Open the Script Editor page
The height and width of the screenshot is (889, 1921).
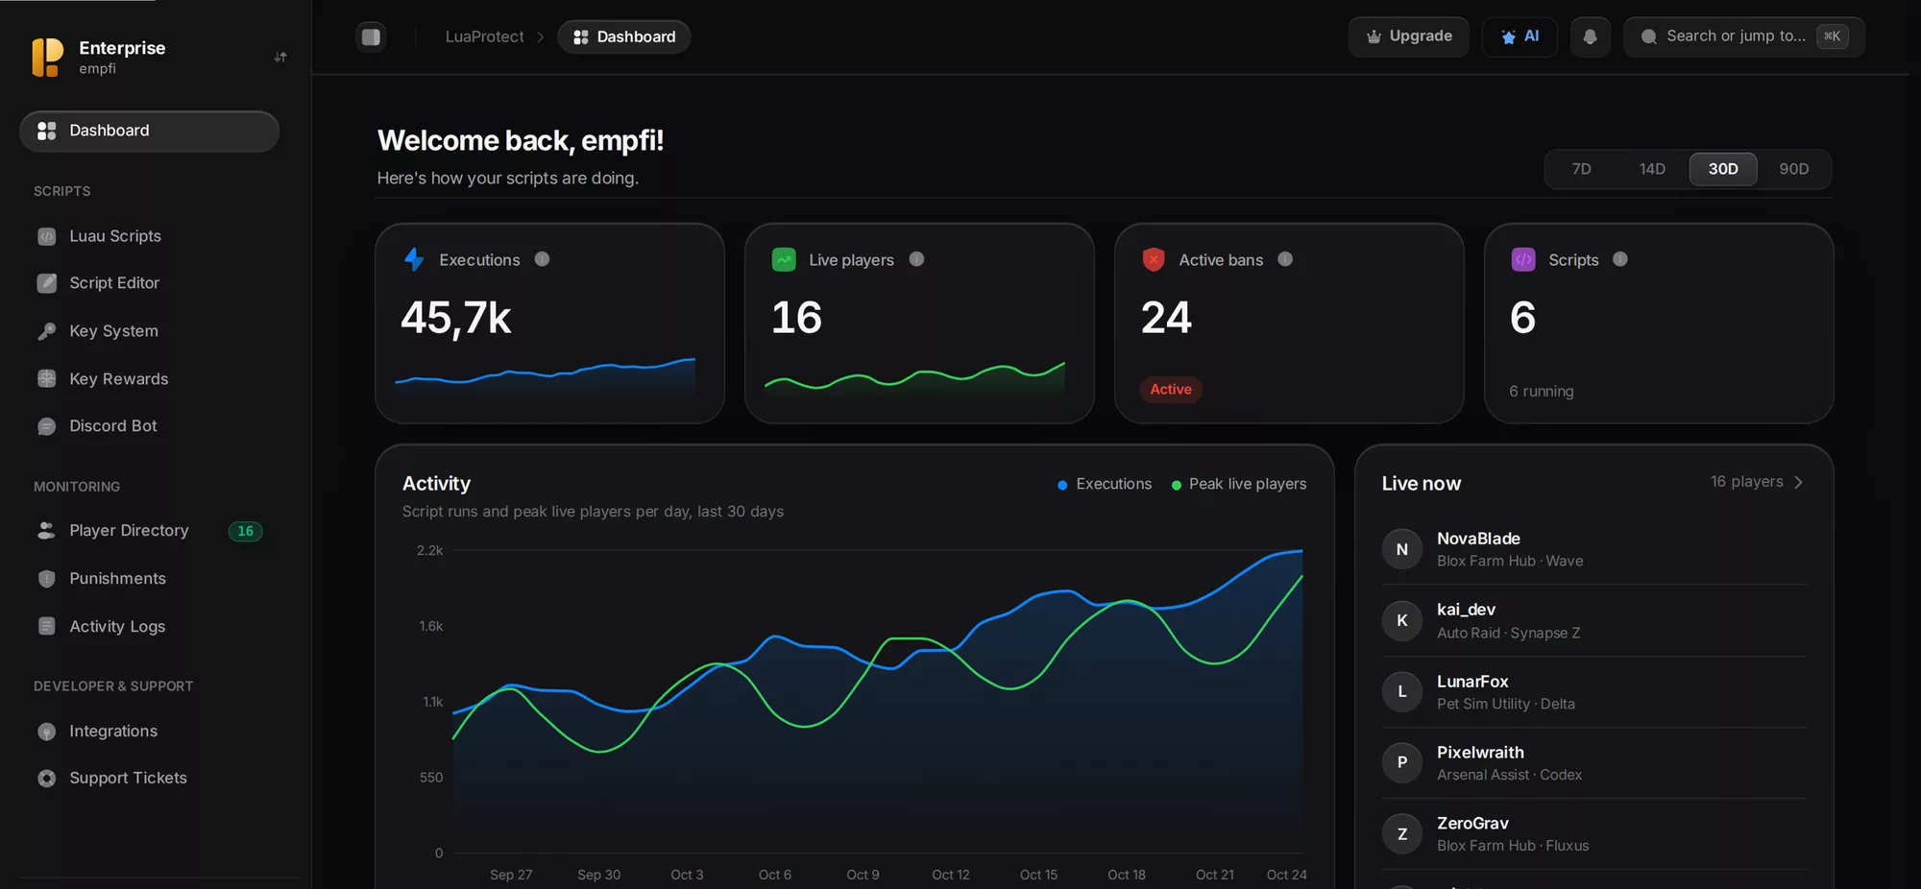pyautogui.click(x=149, y=283)
